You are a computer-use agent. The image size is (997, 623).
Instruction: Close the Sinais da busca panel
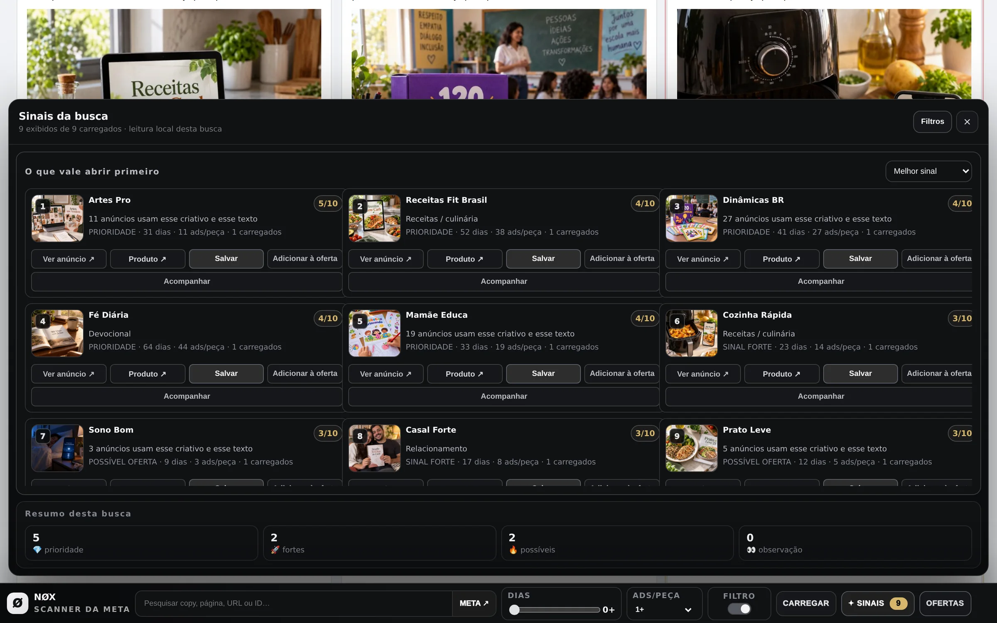point(967,122)
